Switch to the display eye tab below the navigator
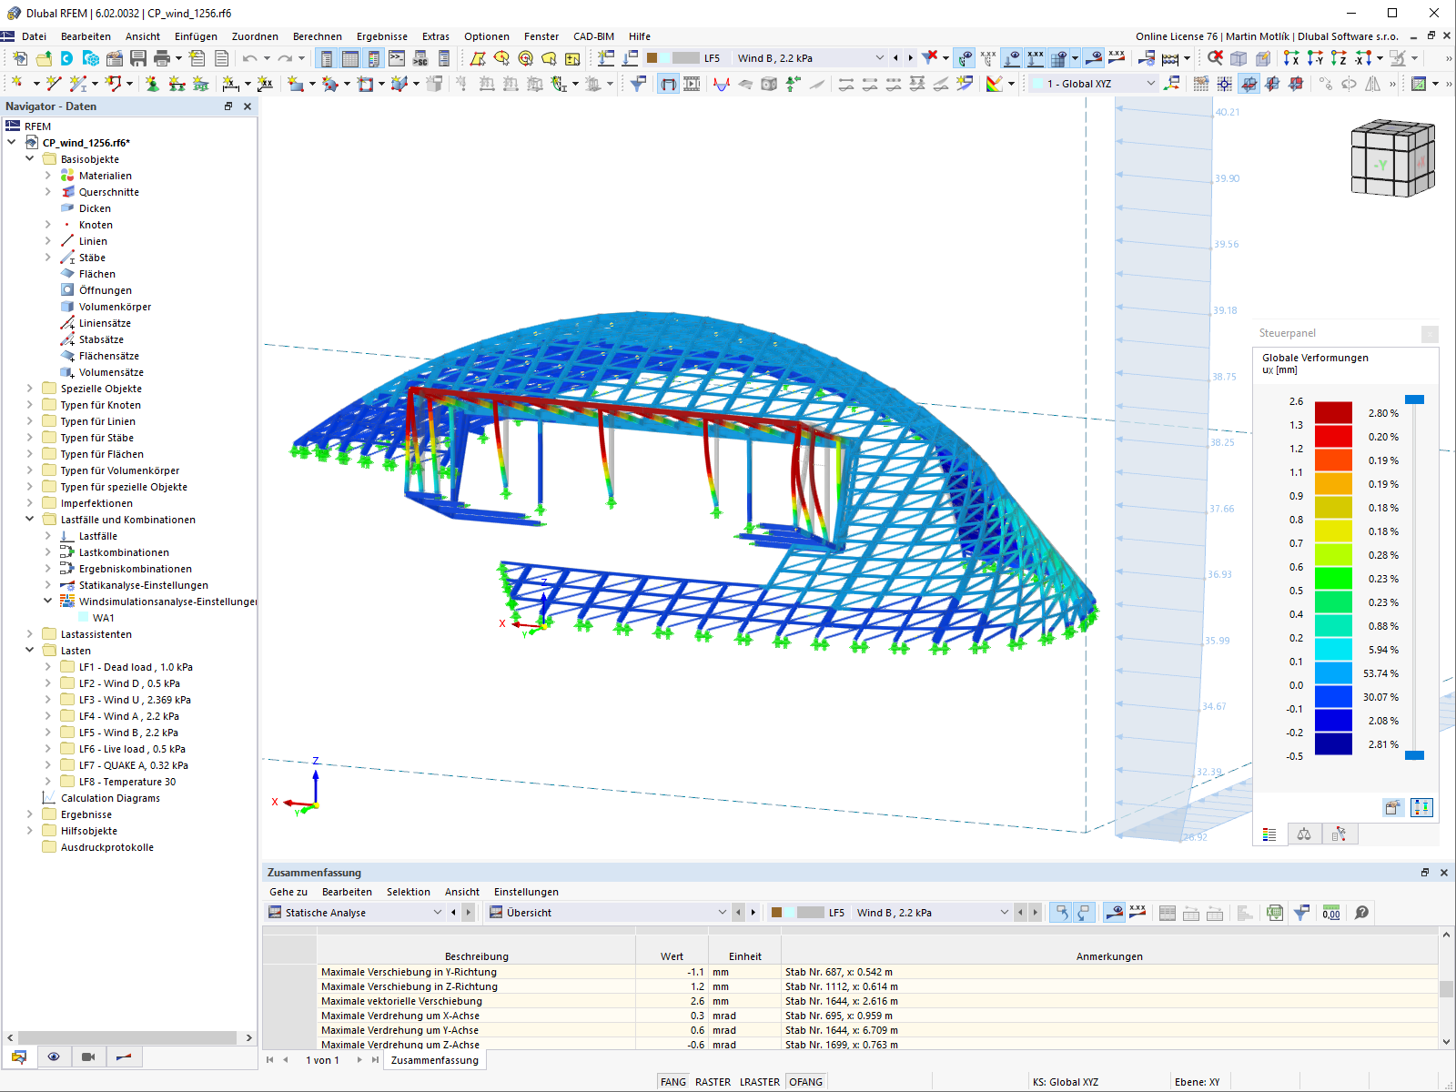The width and height of the screenshot is (1456, 1092). (x=54, y=1057)
